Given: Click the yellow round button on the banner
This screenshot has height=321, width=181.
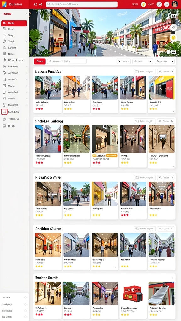Looking at the screenshot, I should click(173, 38).
